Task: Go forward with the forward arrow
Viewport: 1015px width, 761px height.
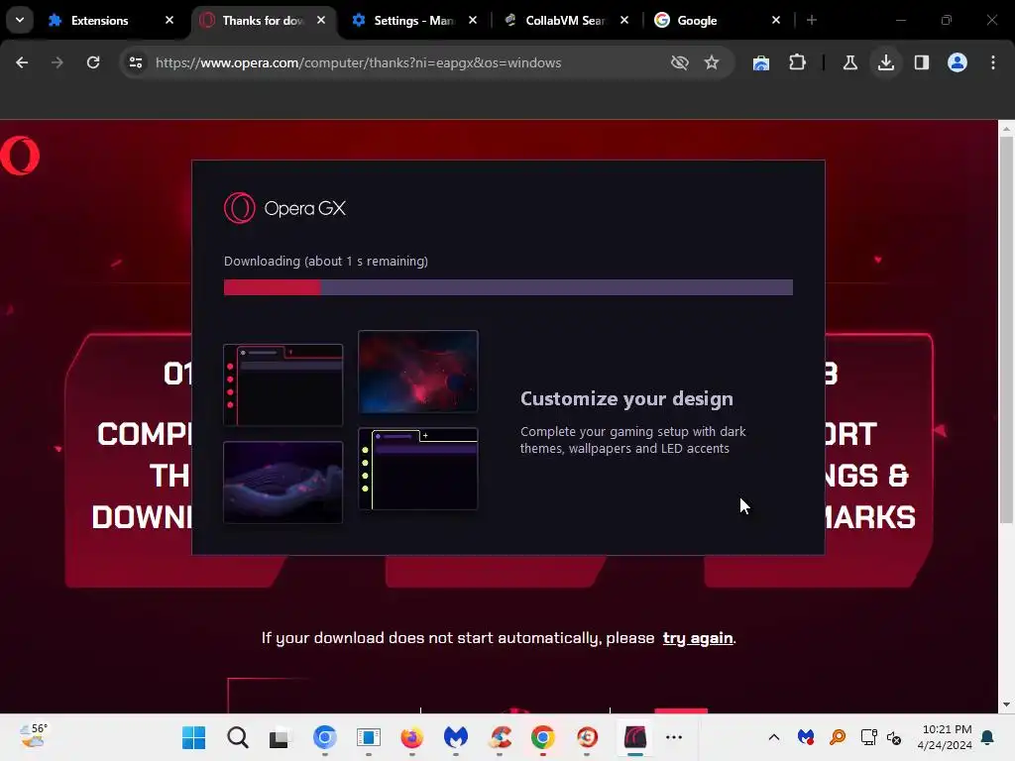Action: [57, 62]
